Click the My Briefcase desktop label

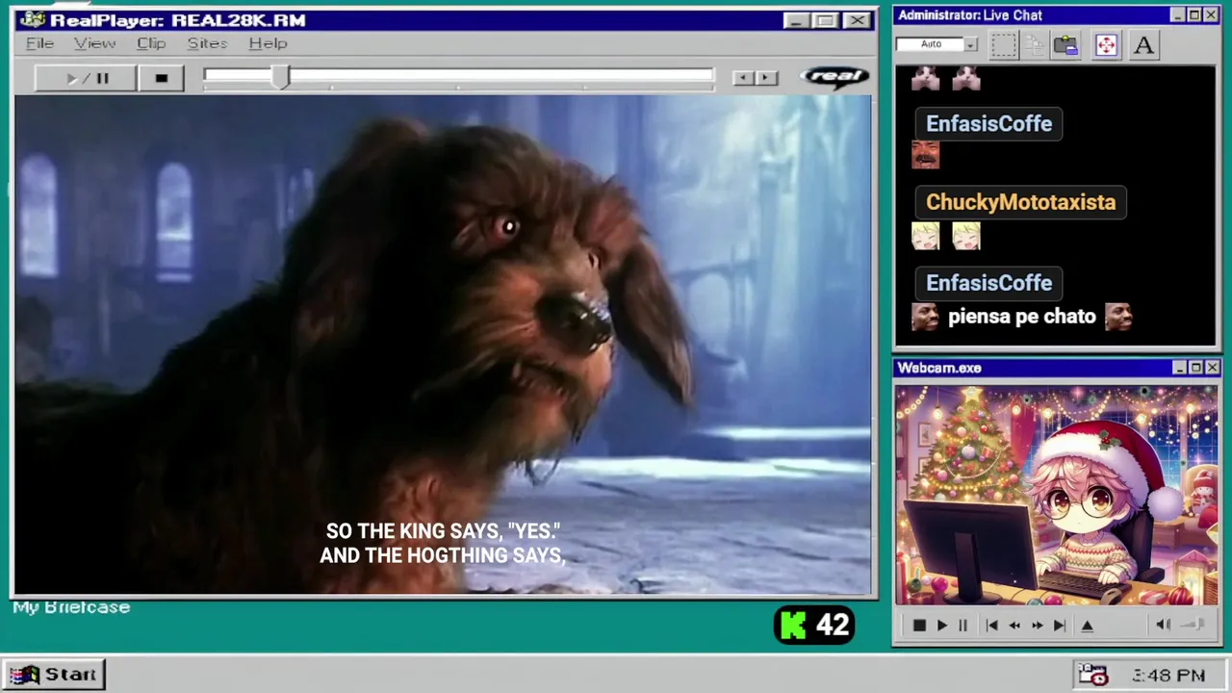pos(71,607)
